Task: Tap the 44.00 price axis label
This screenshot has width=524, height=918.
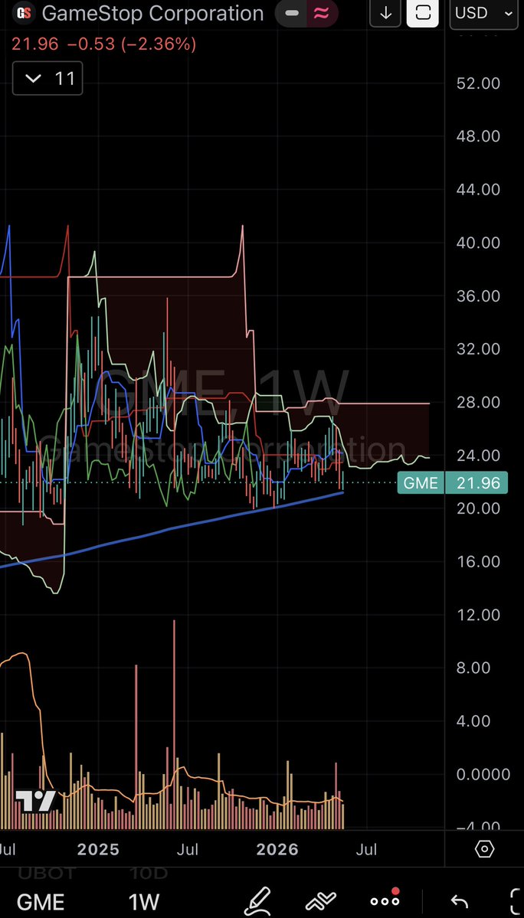Action: tap(478, 190)
